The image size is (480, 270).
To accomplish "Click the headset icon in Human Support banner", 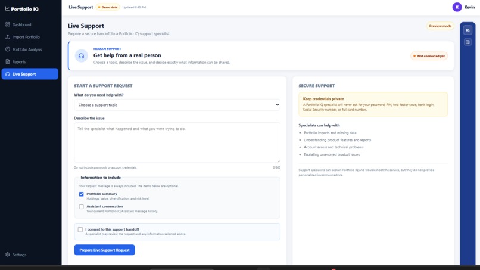I will 81,56.
